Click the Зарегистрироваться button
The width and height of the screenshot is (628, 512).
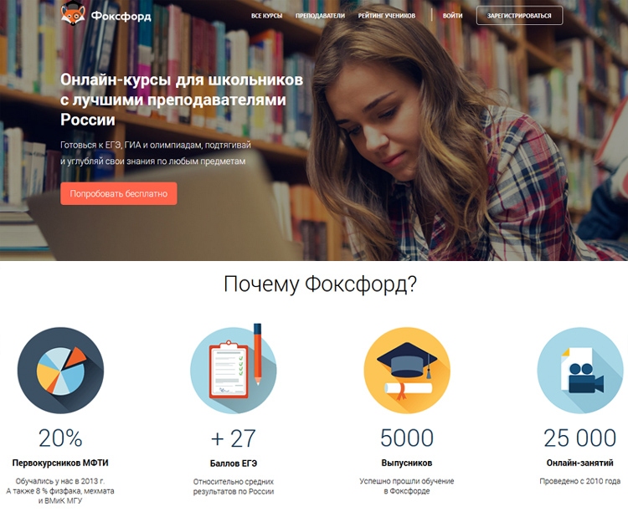tap(519, 16)
